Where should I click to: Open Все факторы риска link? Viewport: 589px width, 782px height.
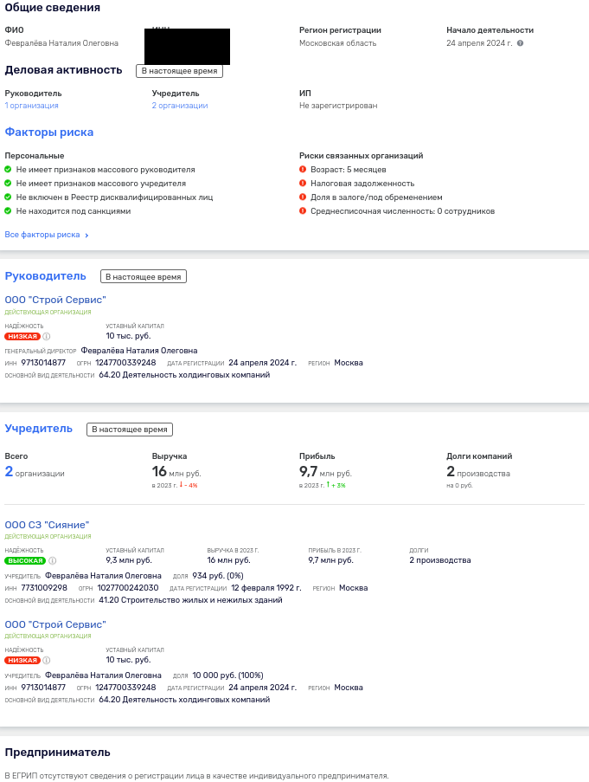point(42,235)
